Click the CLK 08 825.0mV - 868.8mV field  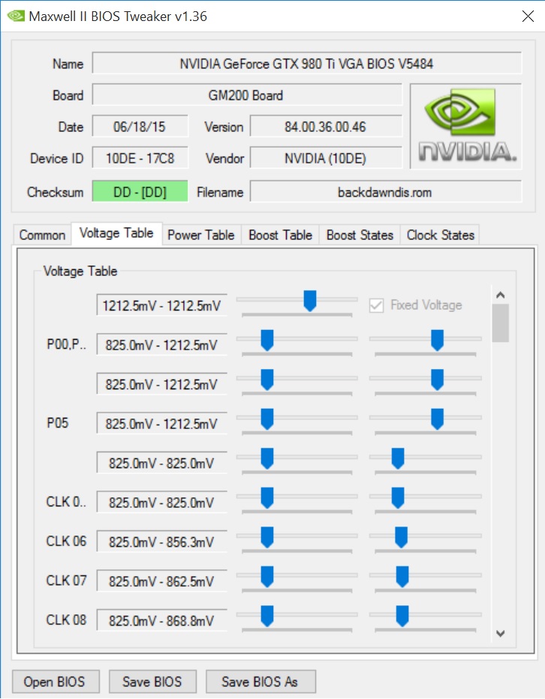coord(161,620)
